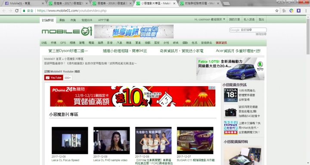Open the 女性 category
Image resolution: width=310 pixels, height=165 pixels.
(x=166, y=43)
